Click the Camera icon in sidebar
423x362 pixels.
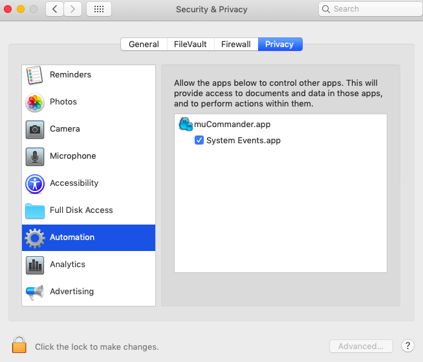35,130
